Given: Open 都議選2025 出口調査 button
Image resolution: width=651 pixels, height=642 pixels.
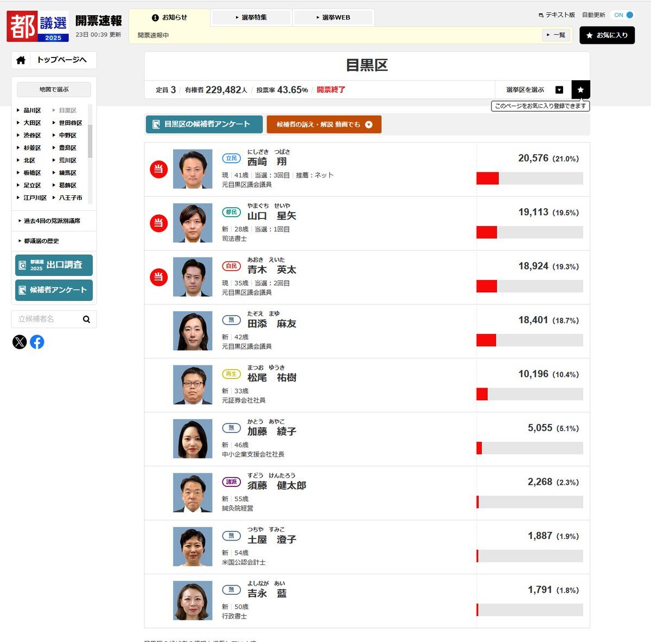Looking at the screenshot, I should tap(54, 265).
